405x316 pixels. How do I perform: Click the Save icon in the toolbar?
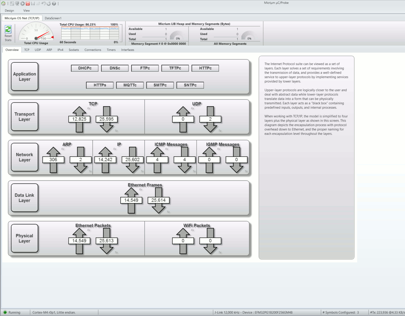click(33, 4)
